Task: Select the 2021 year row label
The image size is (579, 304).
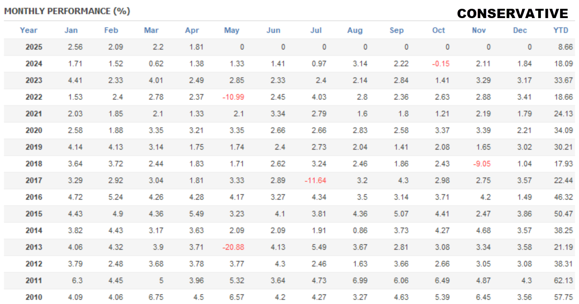Action: point(33,114)
